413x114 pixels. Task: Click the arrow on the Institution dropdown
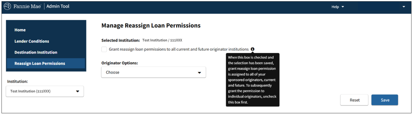78,91
